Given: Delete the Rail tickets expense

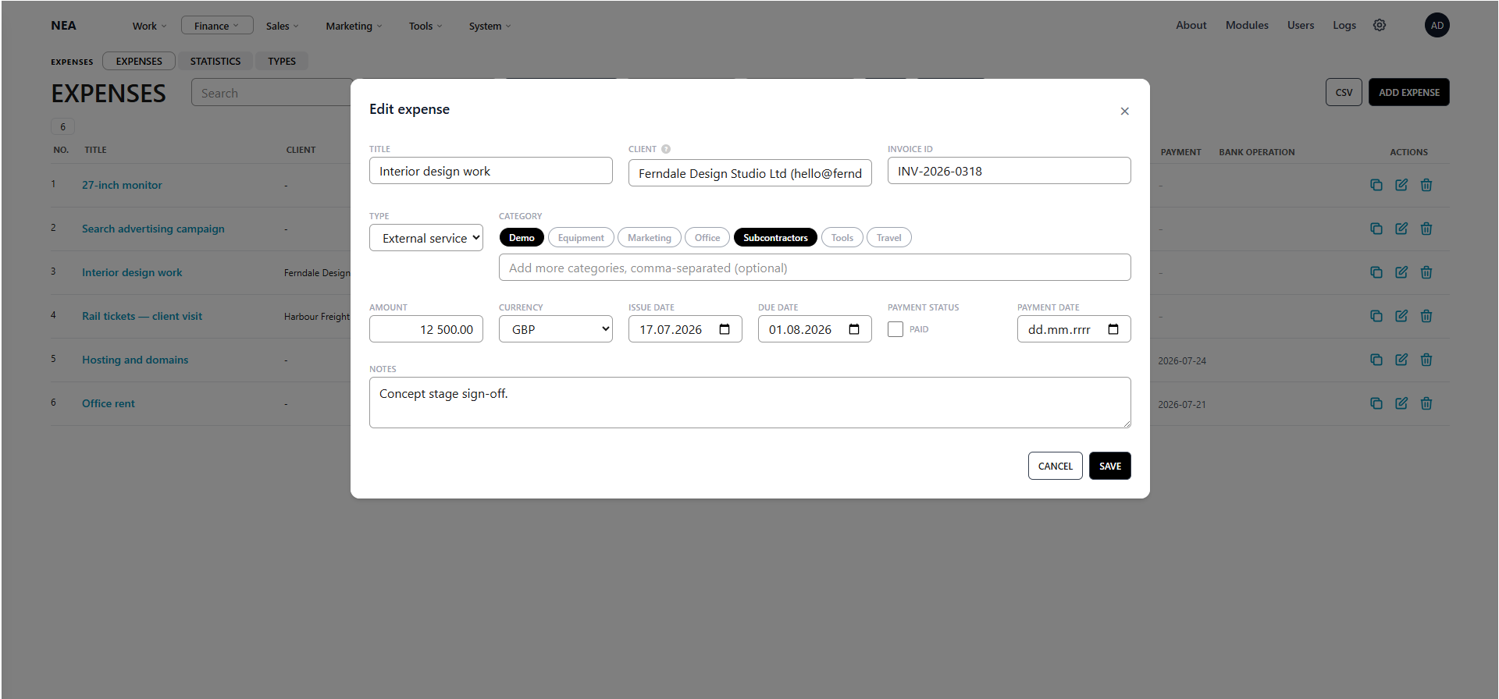Looking at the screenshot, I should tap(1426, 316).
